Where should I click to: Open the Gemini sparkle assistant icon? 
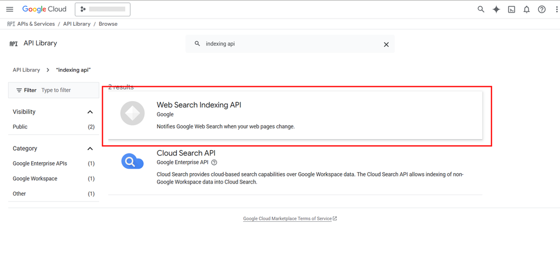pyautogui.click(x=496, y=9)
